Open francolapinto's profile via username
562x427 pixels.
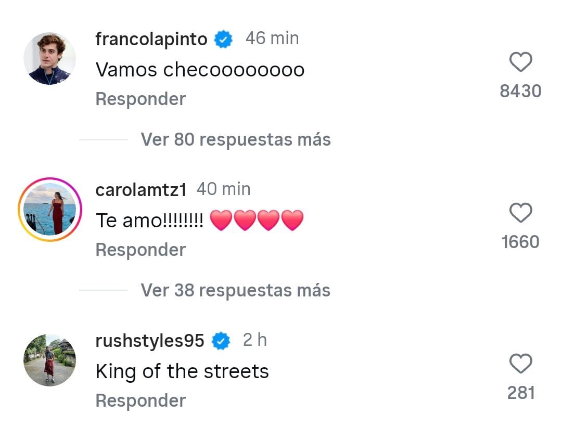[x=152, y=38]
